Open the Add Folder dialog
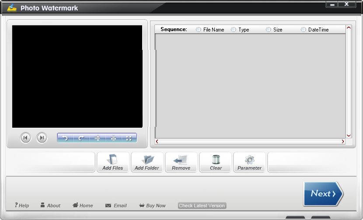This screenshot has width=363, height=220. point(147,162)
